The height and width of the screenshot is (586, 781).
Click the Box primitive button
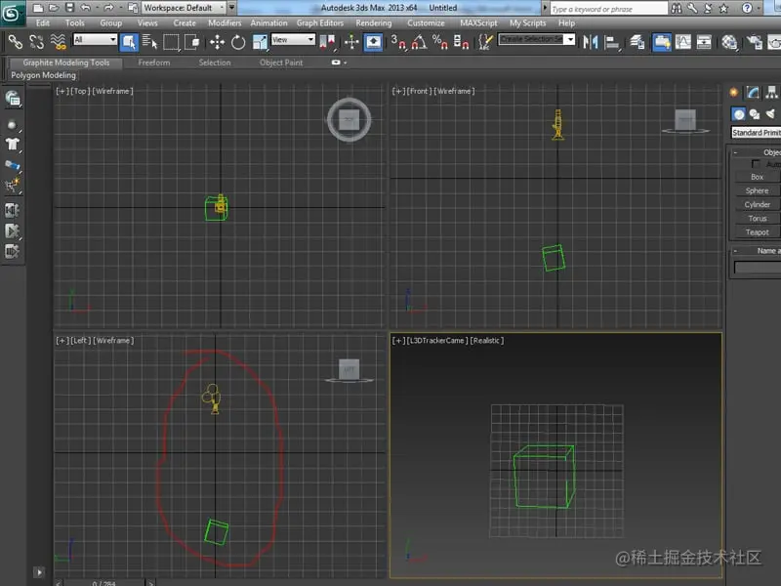coord(758,177)
